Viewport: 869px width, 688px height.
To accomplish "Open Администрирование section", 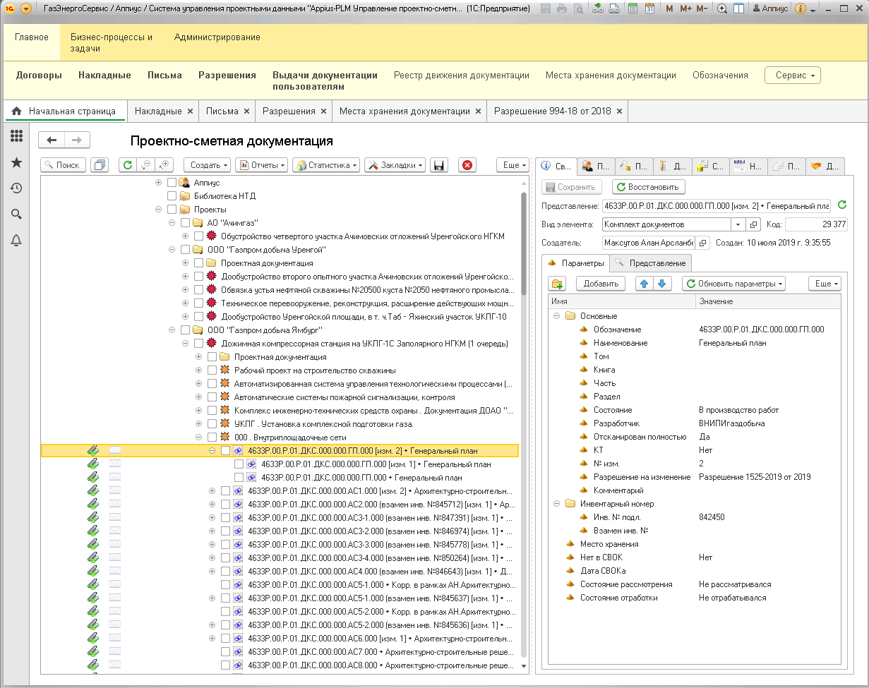I will click(217, 37).
